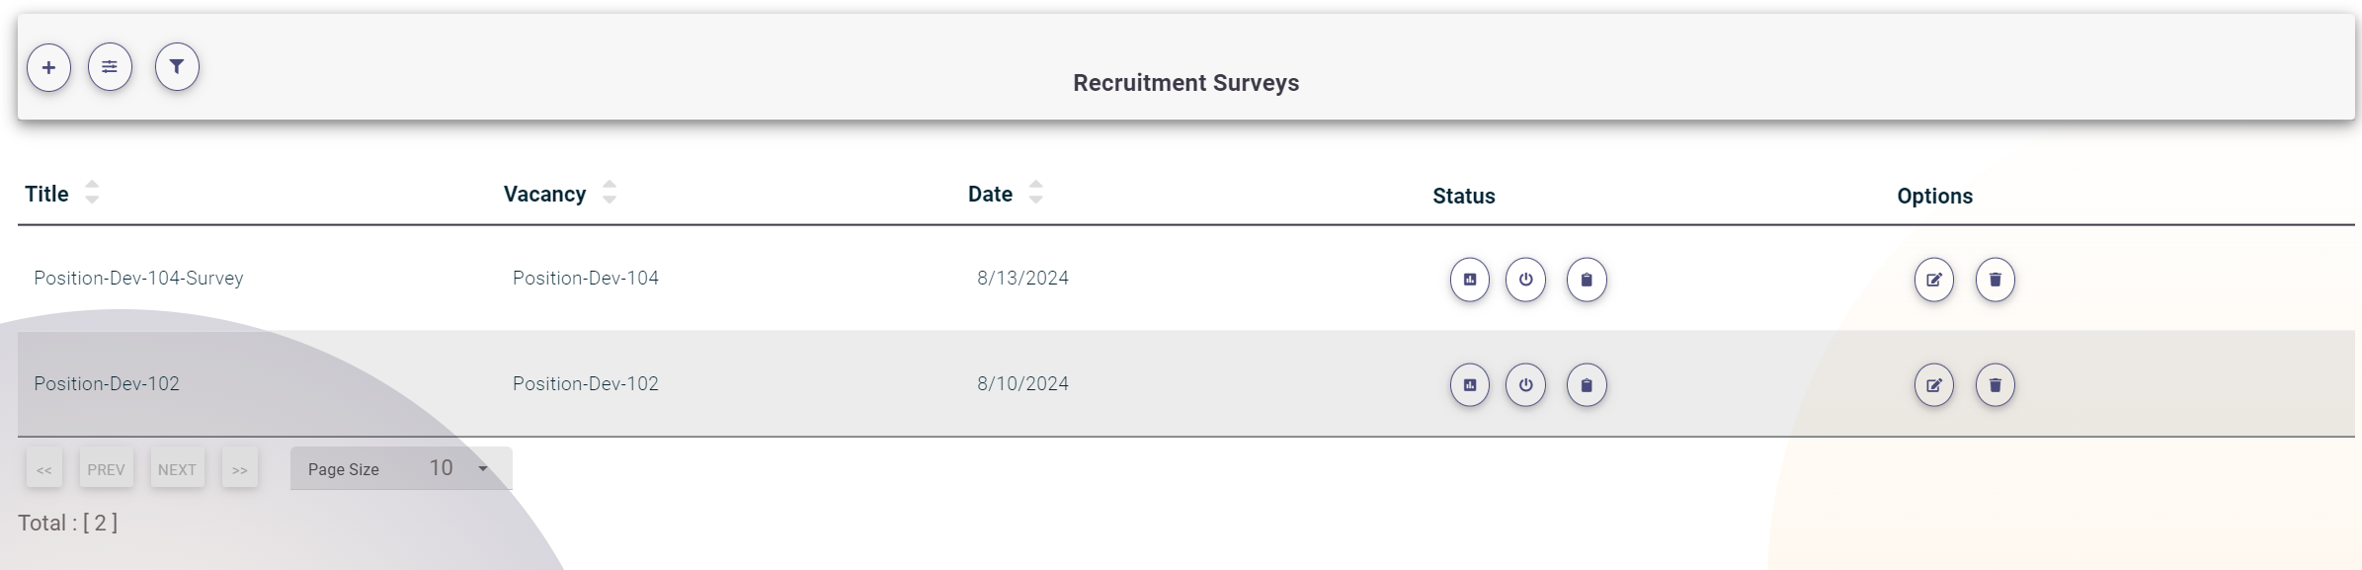Open clipboard icon for Position-Dev-102 row
Viewport: 2362px width, 570px height.
point(1587,385)
